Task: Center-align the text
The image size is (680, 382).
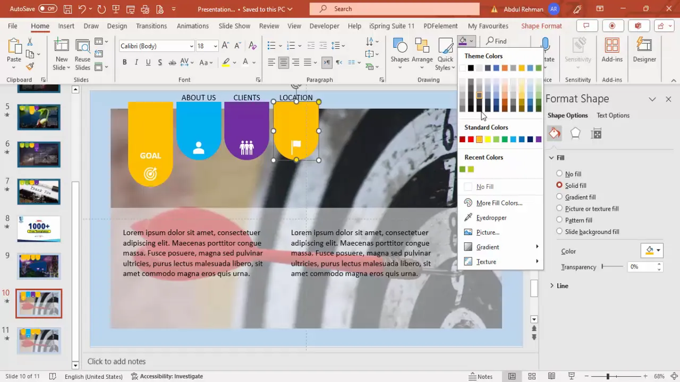Action: click(284, 62)
